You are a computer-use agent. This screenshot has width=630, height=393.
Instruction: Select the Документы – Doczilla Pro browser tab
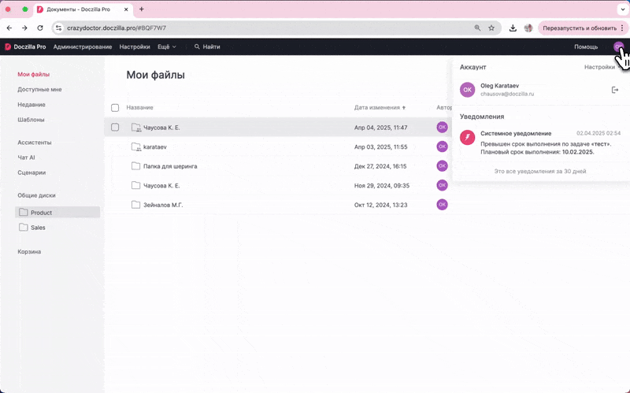pyautogui.click(x=83, y=9)
